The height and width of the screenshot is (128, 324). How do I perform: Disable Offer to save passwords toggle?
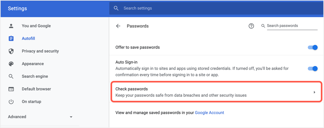[x=312, y=47]
